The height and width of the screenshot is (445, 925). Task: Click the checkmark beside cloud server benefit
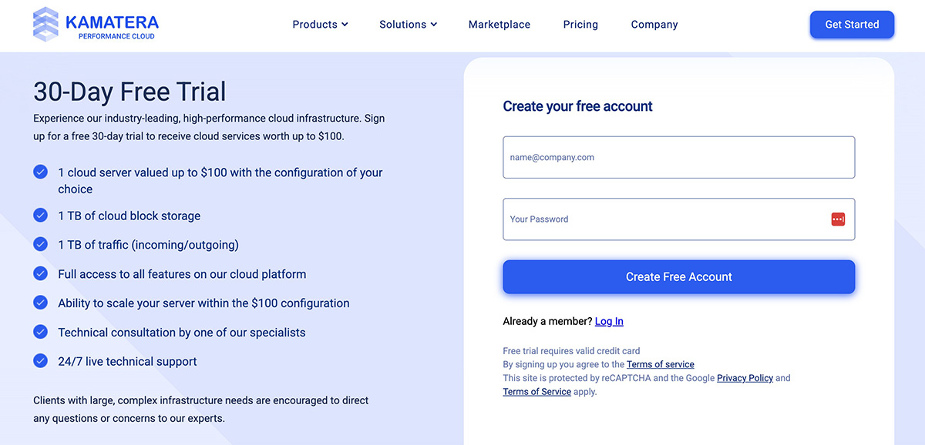40,172
